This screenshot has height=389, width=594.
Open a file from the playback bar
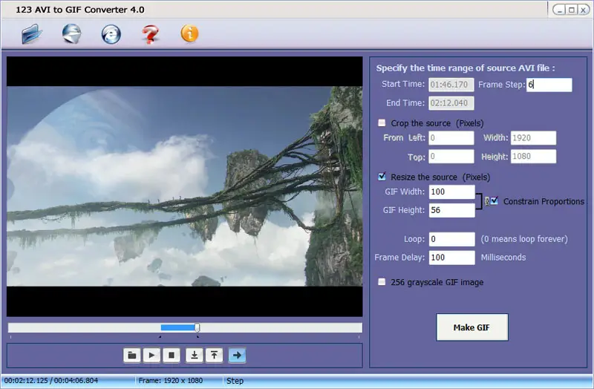pyautogui.click(x=132, y=356)
